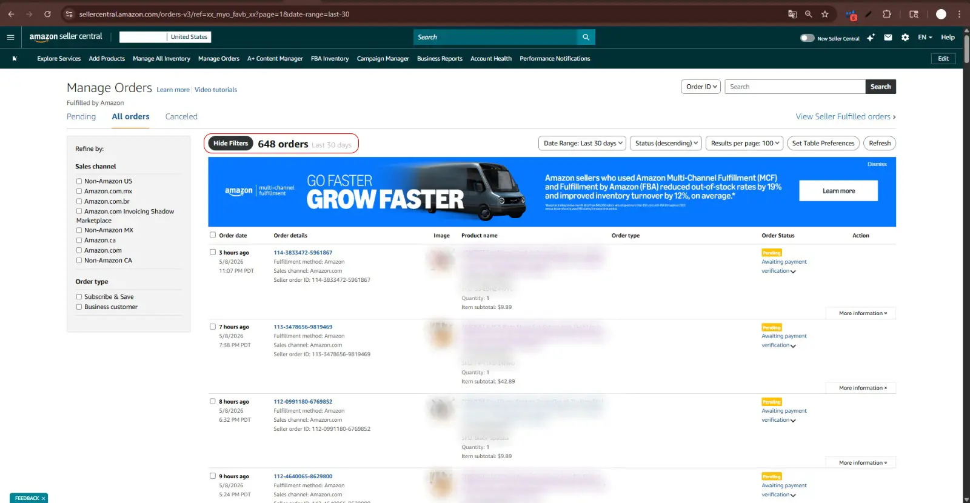Open the United States marketplace selector

click(x=189, y=37)
